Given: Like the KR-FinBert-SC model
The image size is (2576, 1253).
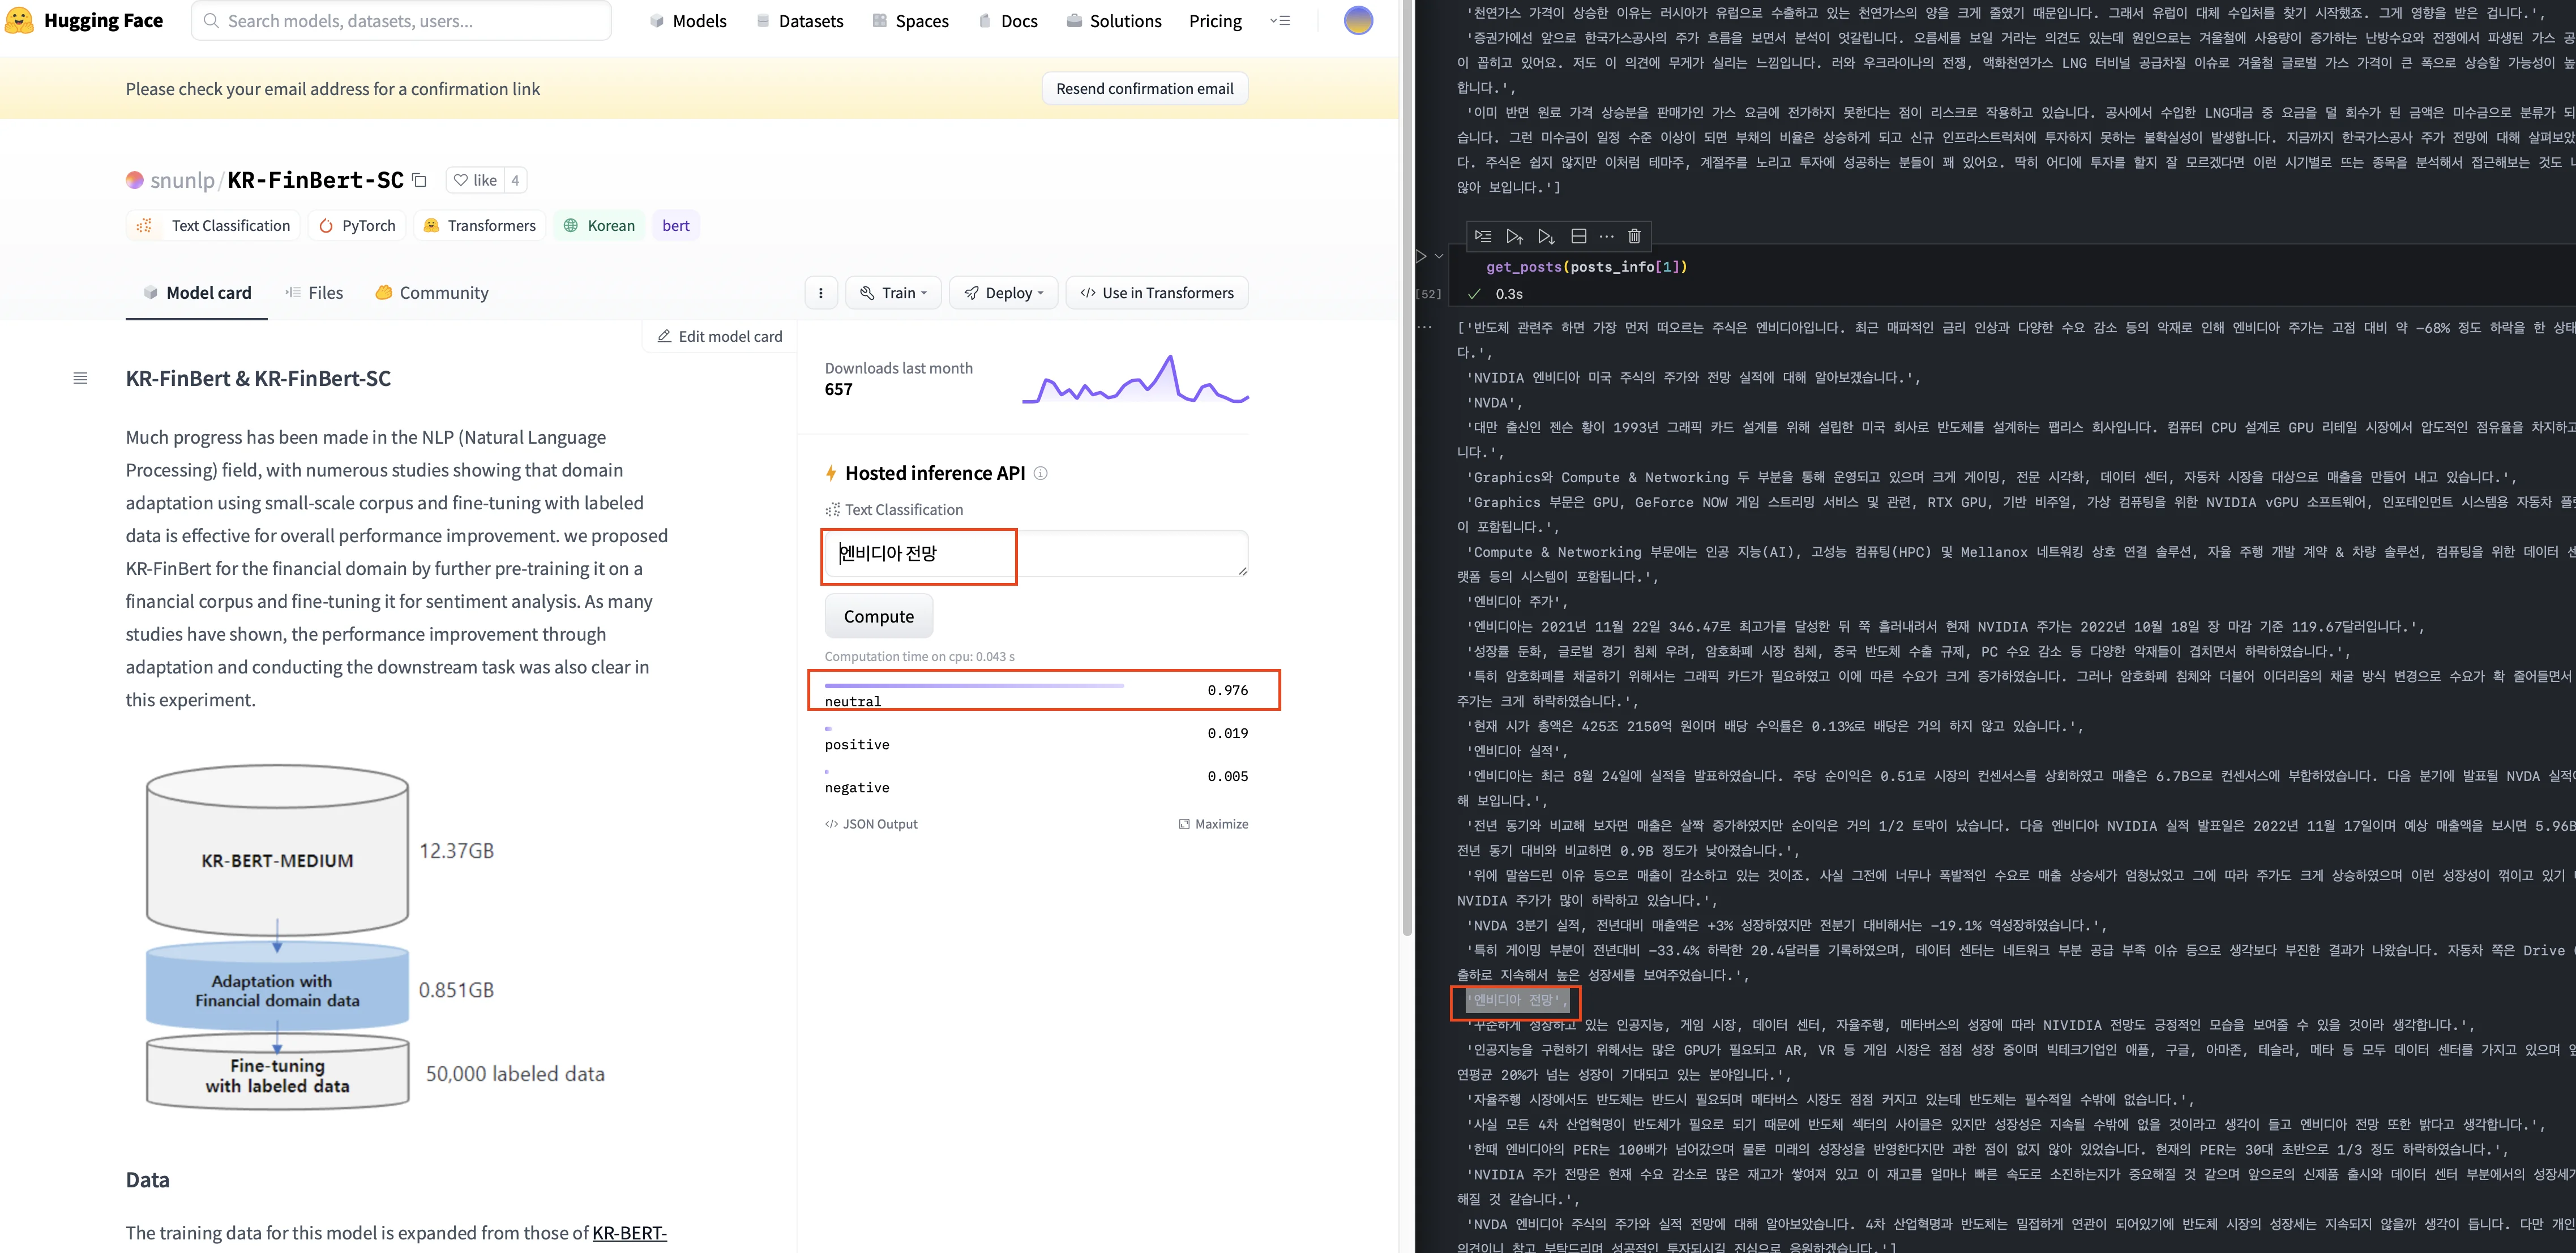Looking at the screenshot, I should [475, 180].
